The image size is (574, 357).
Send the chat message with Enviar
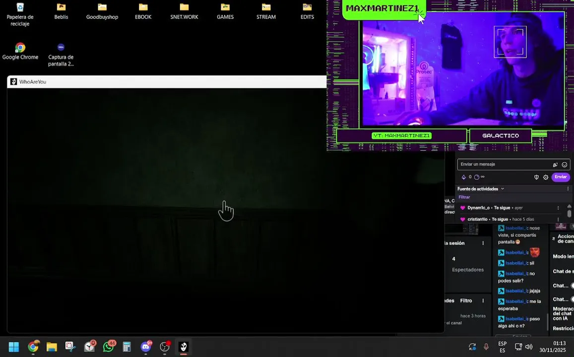[561, 177]
